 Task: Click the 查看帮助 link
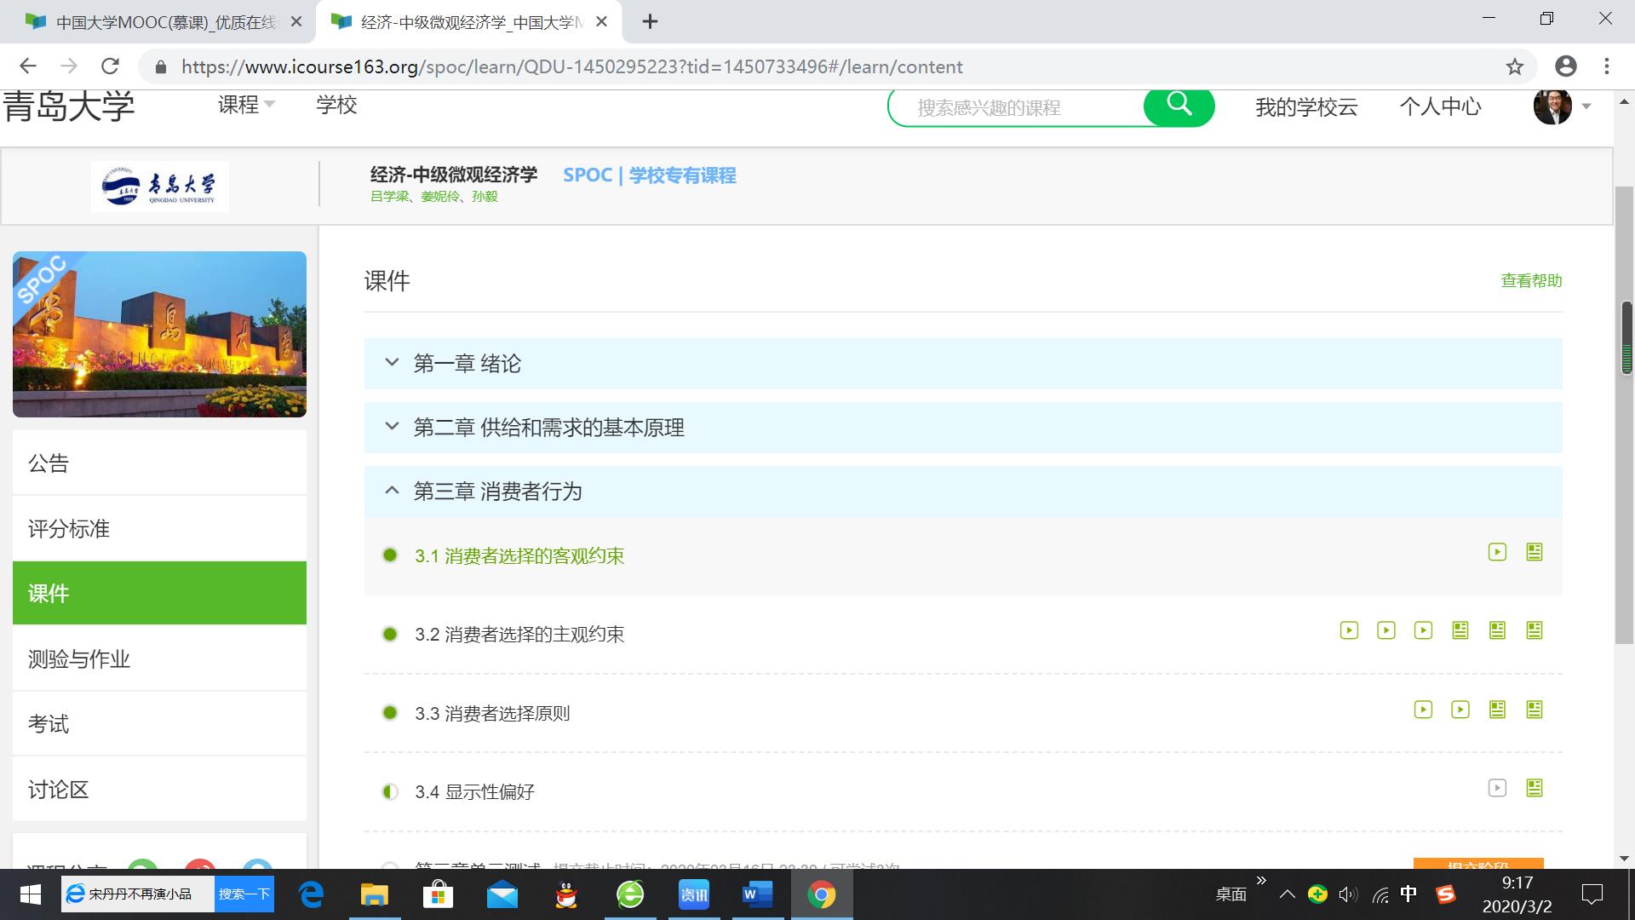[1530, 280]
